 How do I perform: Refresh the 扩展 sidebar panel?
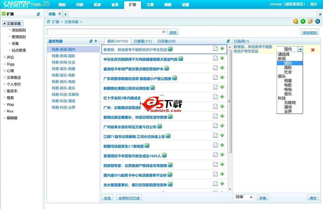tap(38, 14)
